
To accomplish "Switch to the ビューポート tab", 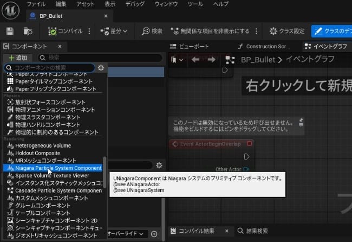I will click(189, 46).
